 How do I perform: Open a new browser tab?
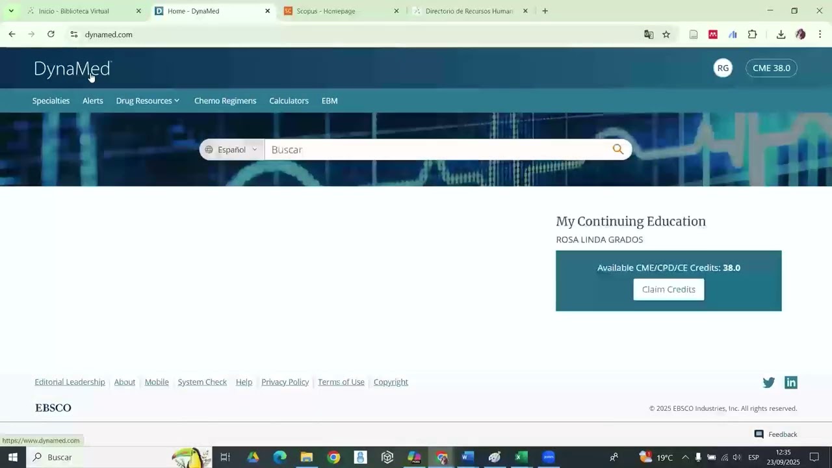click(545, 11)
